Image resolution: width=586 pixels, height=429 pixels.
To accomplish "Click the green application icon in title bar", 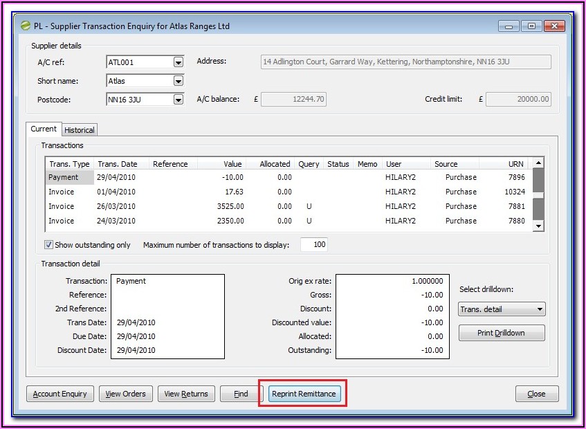I will click(x=26, y=26).
